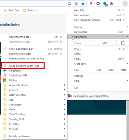Viewport: 129px width, 140px height.
Task: Expand the ATS folder arrow
Action: pyautogui.click(x=64, y=100)
